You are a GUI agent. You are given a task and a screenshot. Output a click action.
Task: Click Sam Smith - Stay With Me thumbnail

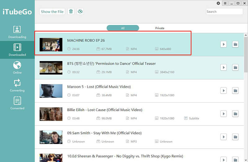(51, 137)
